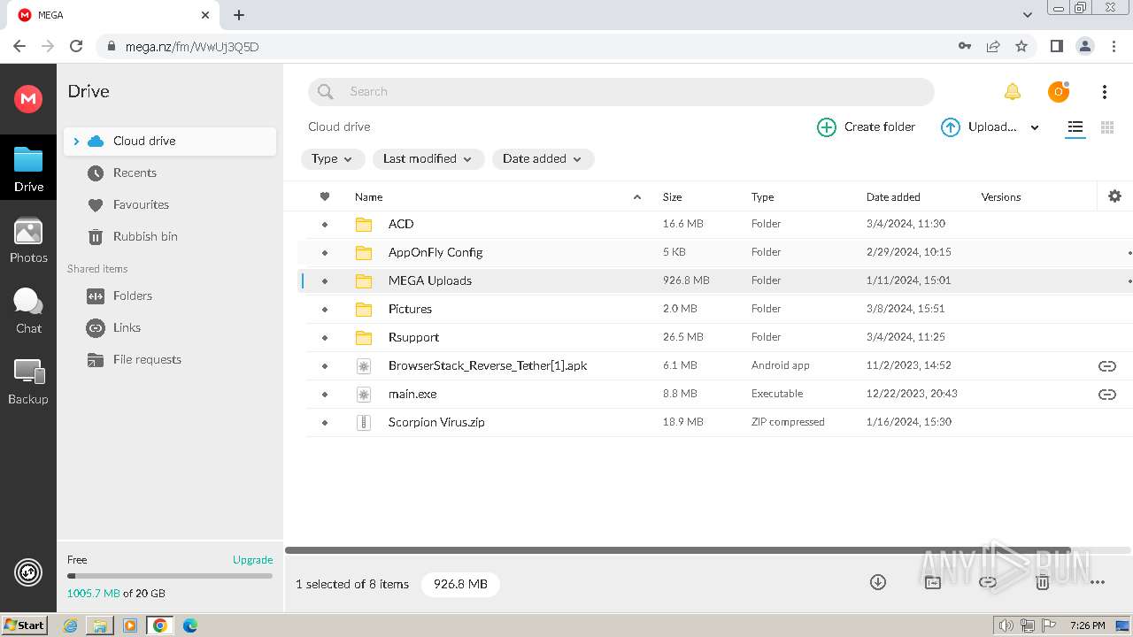Click the Upgrade link
The image size is (1133, 637).
252,560
